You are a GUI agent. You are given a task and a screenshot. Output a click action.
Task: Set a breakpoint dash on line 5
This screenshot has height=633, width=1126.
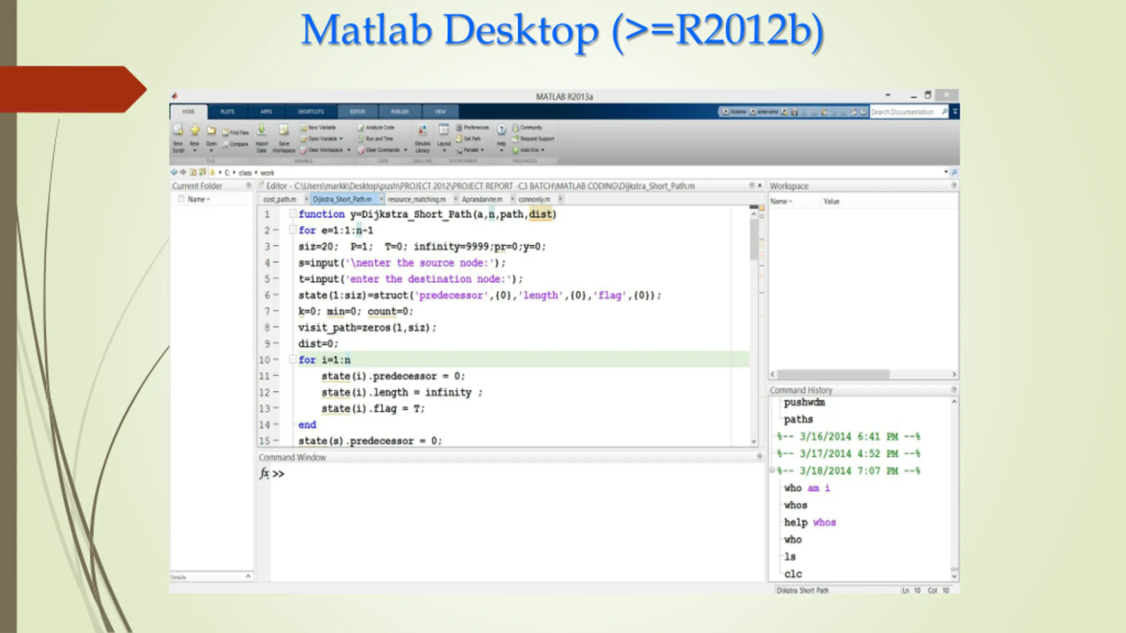click(x=276, y=279)
